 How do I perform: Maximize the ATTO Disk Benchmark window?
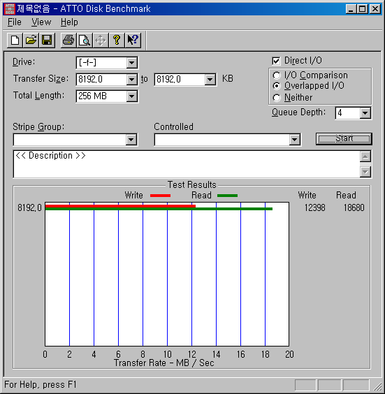363,9
